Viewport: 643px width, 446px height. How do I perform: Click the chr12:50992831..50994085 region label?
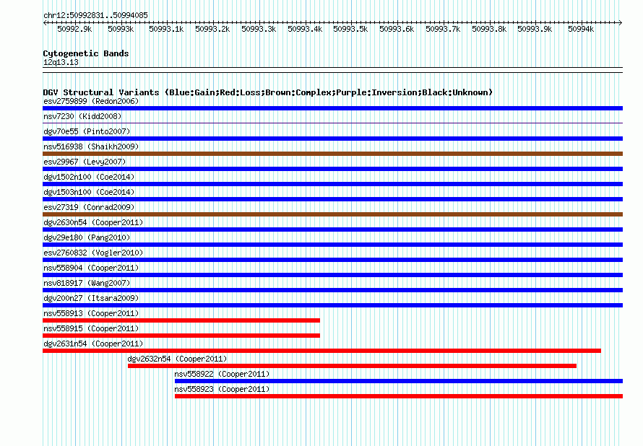tap(95, 16)
